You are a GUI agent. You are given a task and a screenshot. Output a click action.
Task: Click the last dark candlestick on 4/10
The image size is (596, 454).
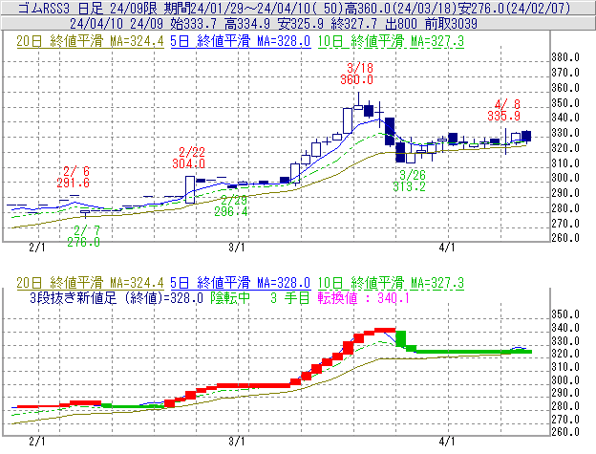pos(526,136)
